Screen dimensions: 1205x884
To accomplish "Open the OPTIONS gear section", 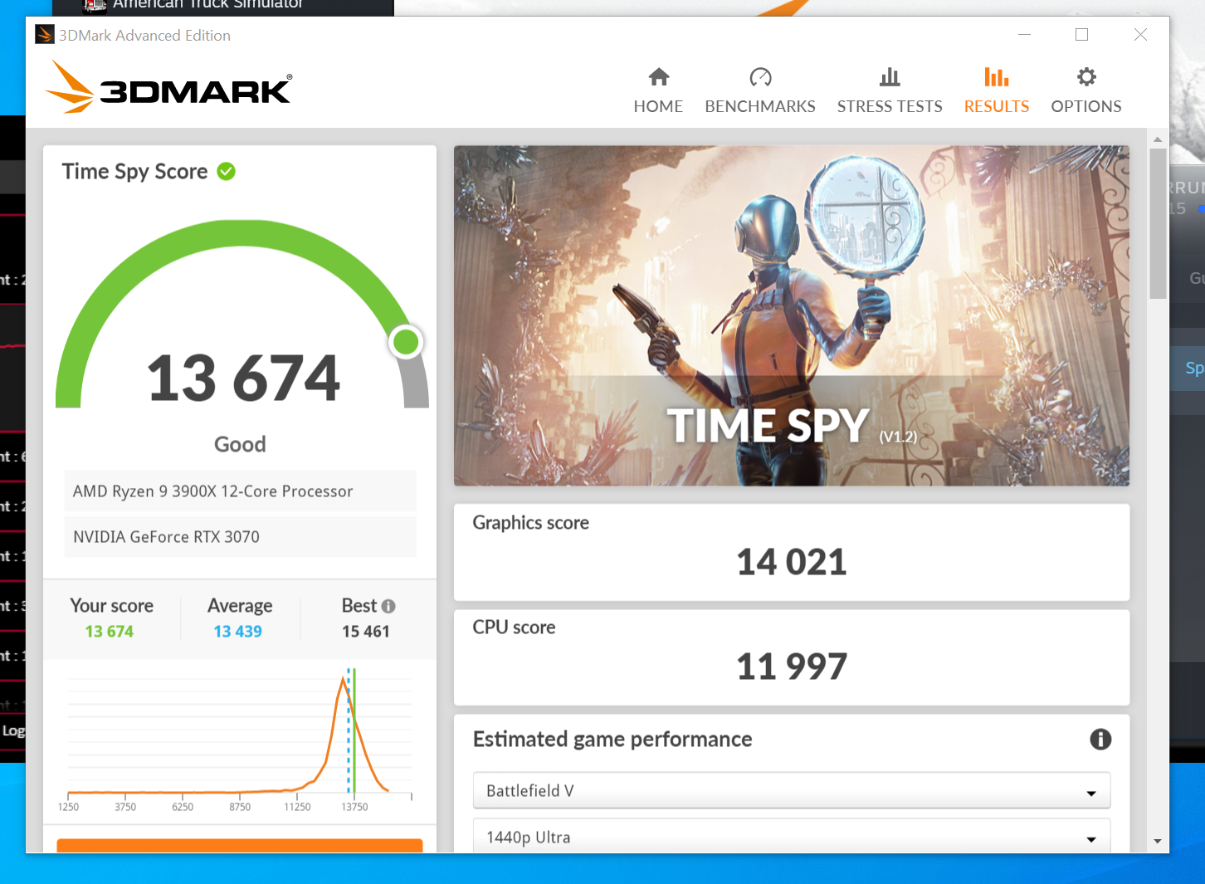I will click(1086, 90).
